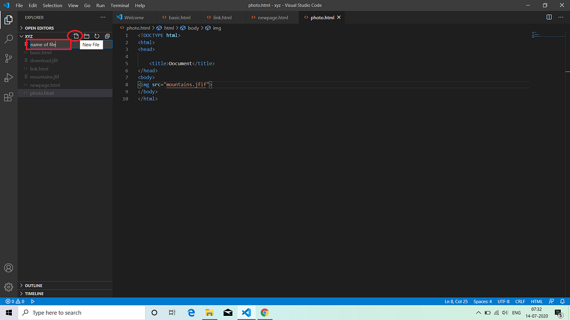This screenshot has height=320, width=570.
Task: Open the Extensions view
Action: pos(8,97)
